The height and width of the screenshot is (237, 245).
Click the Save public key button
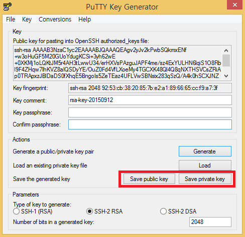(149, 179)
